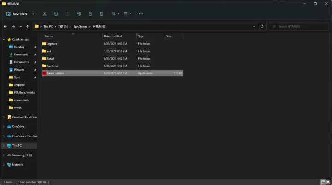Select Network in the sidebar
Viewport: 332px width, 185px height.
pyautogui.click(x=18, y=165)
